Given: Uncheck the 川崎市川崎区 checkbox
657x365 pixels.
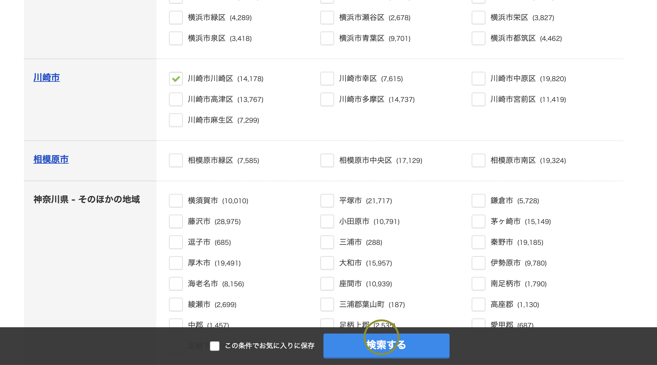Looking at the screenshot, I should pos(176,79).
